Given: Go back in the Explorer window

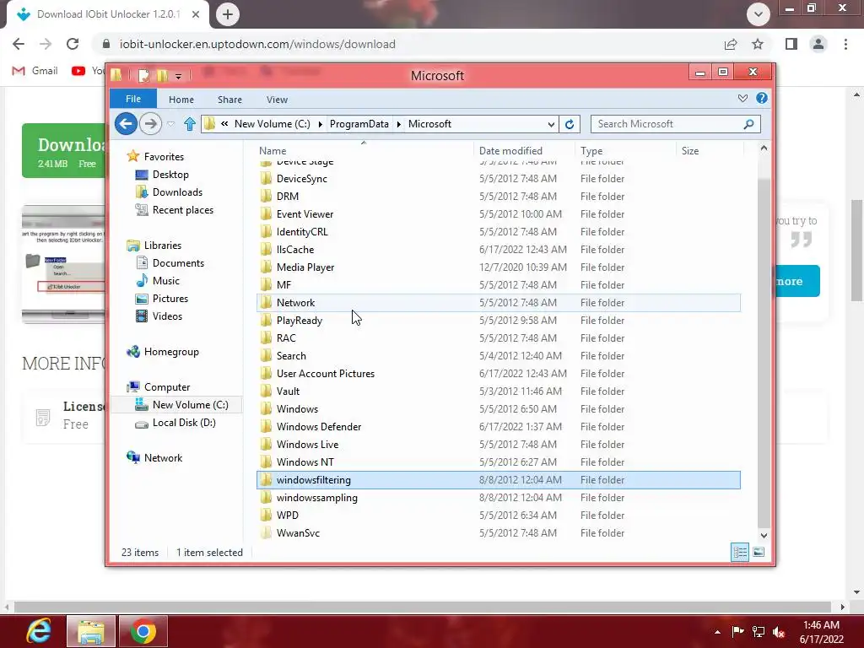Looking at the screenshot, I should [126, 123].
